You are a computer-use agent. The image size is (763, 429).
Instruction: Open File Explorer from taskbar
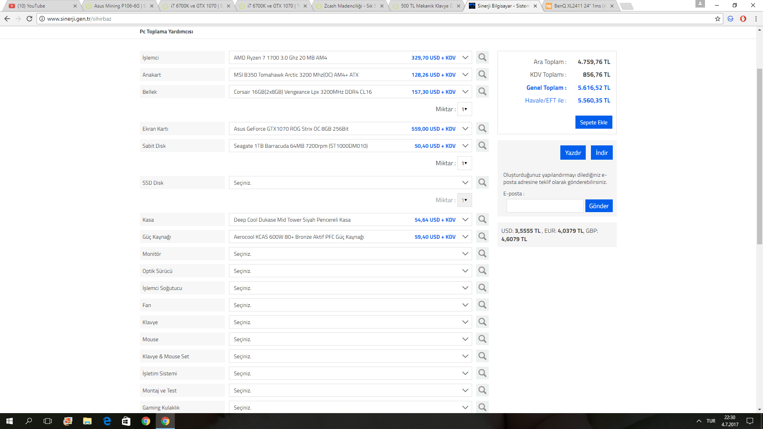tap(87, 421)
